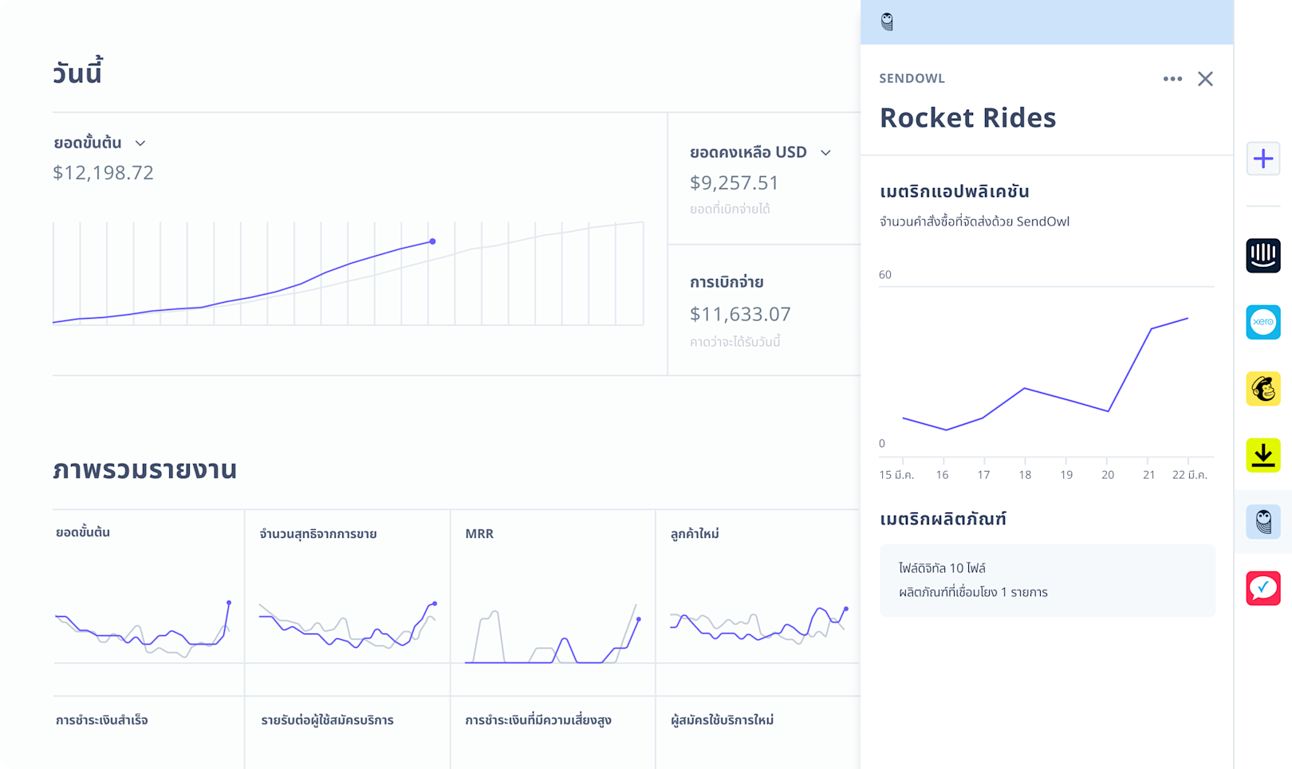Screen dimensions: 1292x769
Task: Select the SendOwl owl icon in sidebar
Action: pos(1263,522)
